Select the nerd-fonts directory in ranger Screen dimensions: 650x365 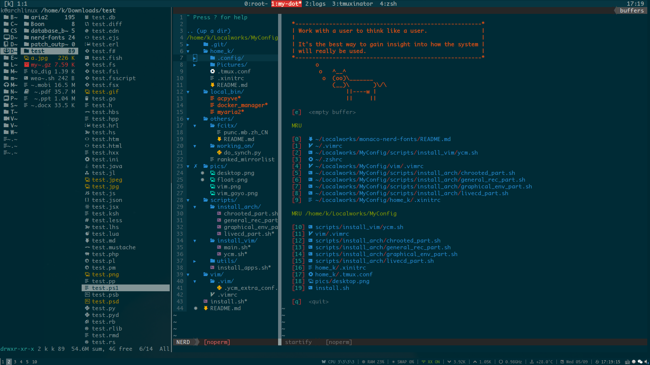coord(49,38)
